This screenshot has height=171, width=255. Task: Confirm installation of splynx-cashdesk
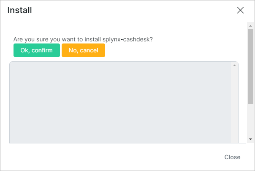coord(37,50)
